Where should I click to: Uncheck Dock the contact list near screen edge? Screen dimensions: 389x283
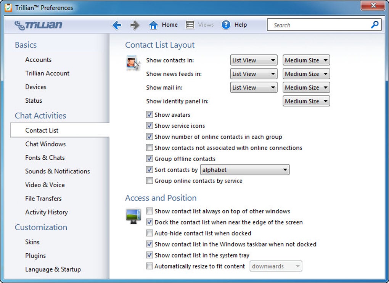click(x=149, y=222)
